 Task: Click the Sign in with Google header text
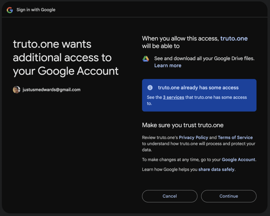tap(36, 10)
